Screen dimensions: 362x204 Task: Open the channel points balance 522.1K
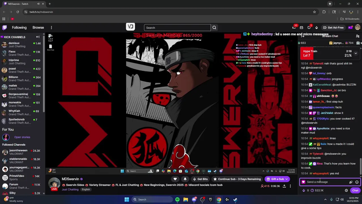(317, 190)
